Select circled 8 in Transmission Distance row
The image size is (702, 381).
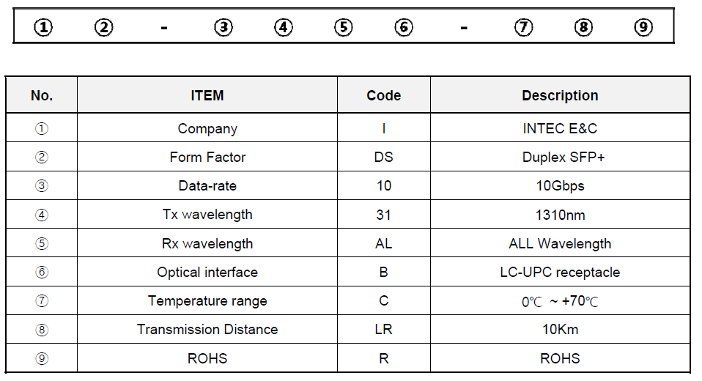pos(42,330)
